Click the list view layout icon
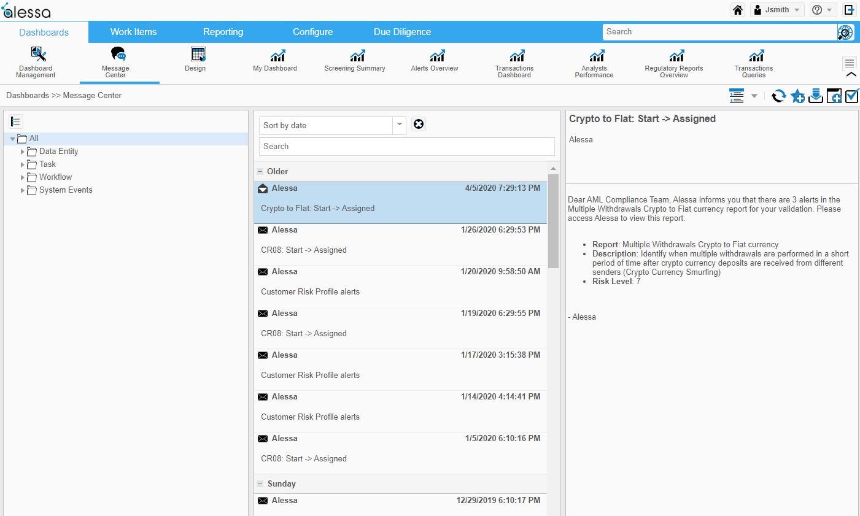The image size is (860, 516). click(x=737, y=96)
